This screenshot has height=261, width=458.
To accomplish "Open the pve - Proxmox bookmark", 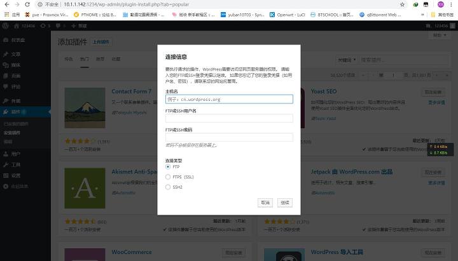I will pos(46,15).
